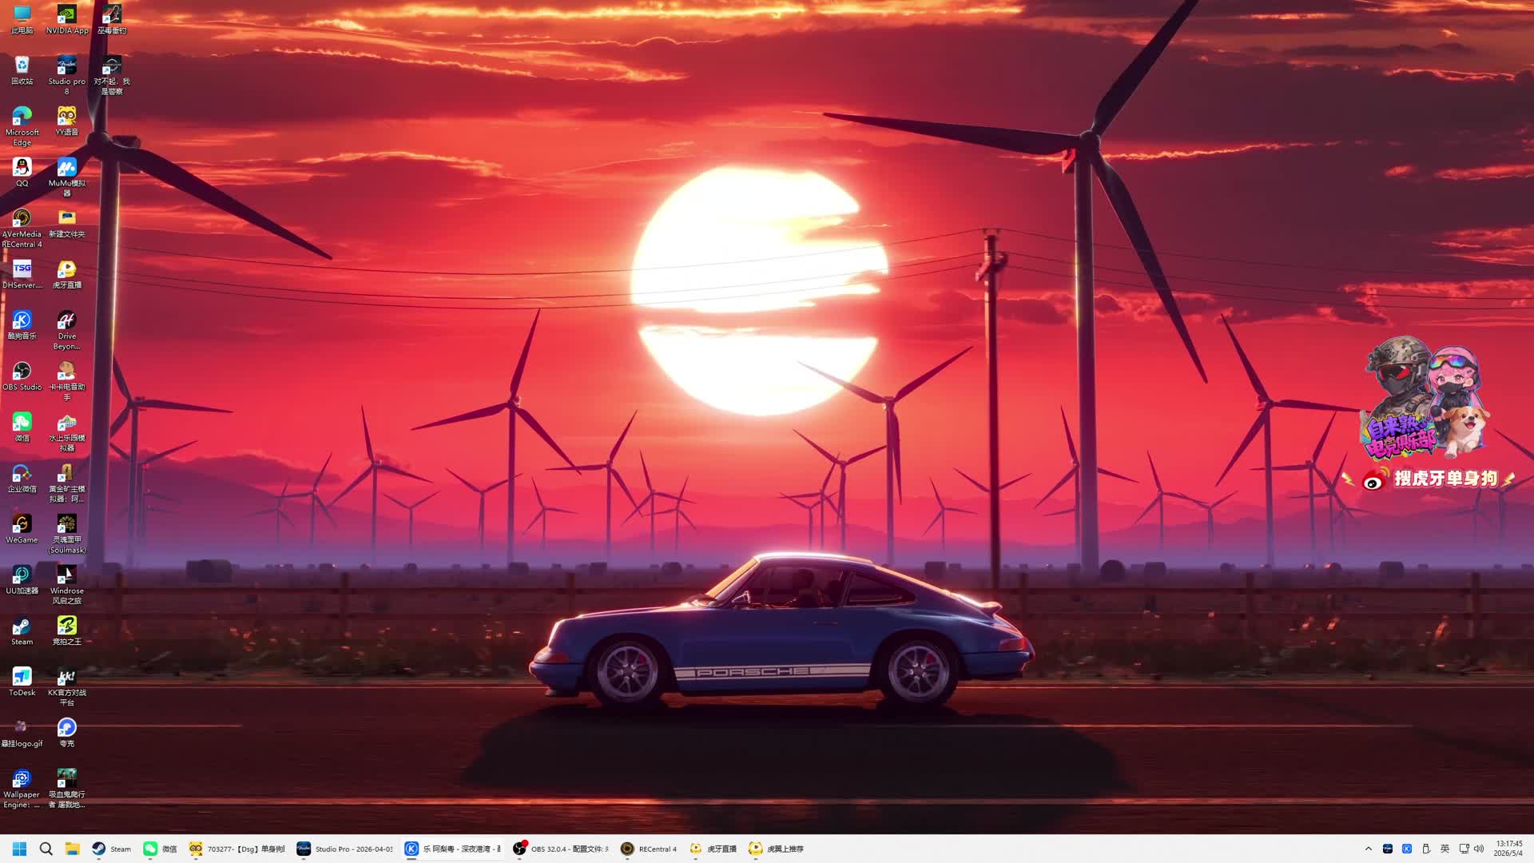The image size is (1534, 863).
Task: Select the 卡卡电音助手 desktop shortcut
Action: click(x=67, y=382)
